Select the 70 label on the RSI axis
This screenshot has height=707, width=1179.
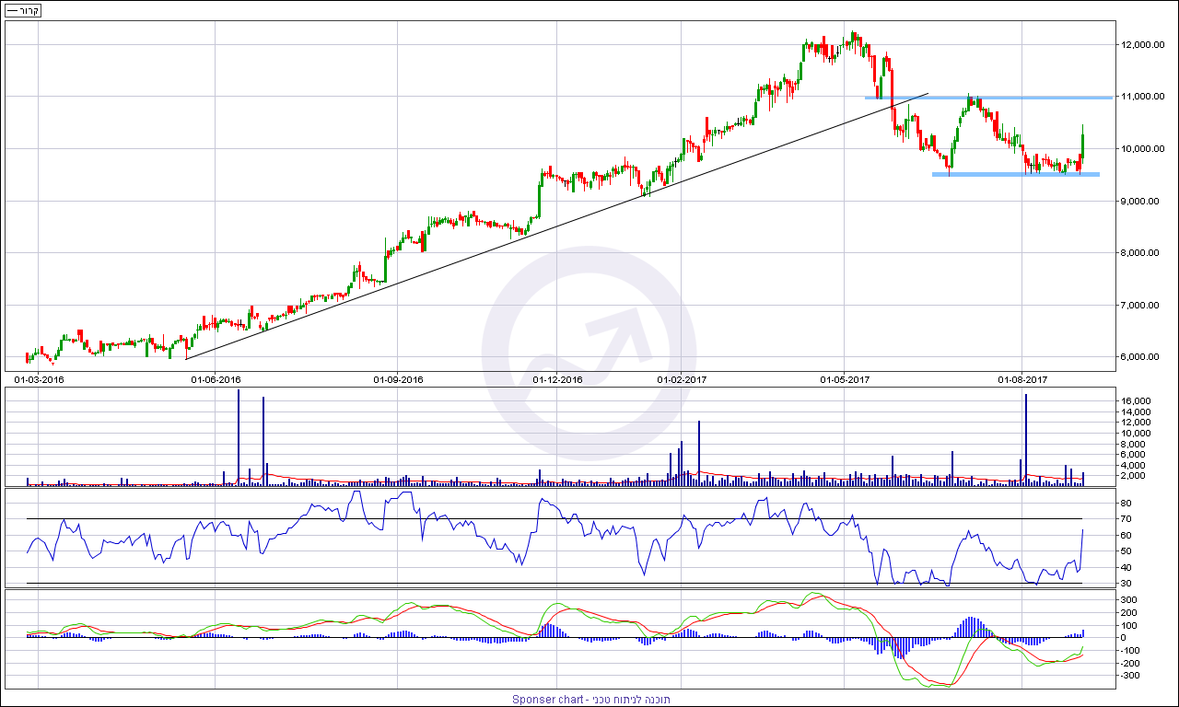1126,520
